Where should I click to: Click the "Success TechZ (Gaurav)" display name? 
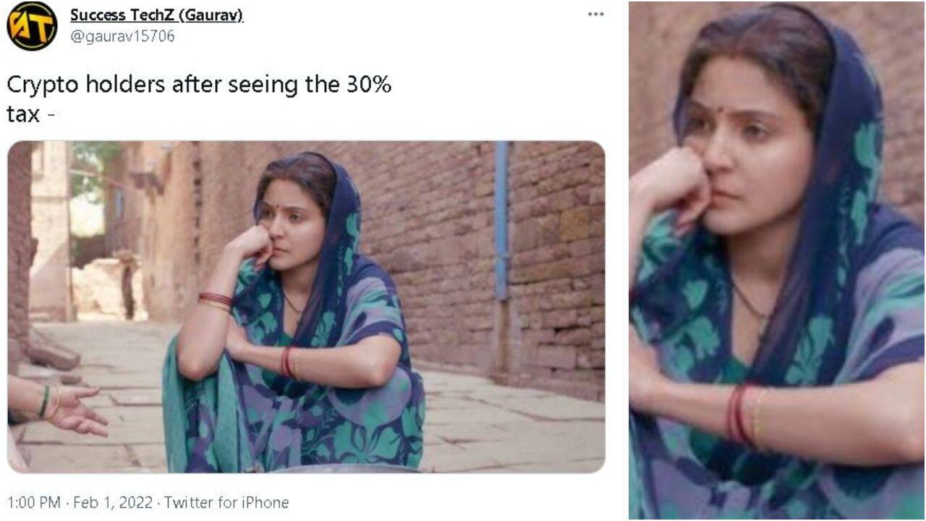156,15
